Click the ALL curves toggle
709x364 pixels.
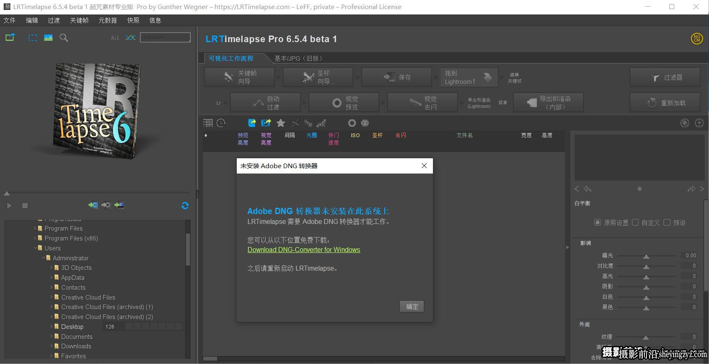(115, 38)
